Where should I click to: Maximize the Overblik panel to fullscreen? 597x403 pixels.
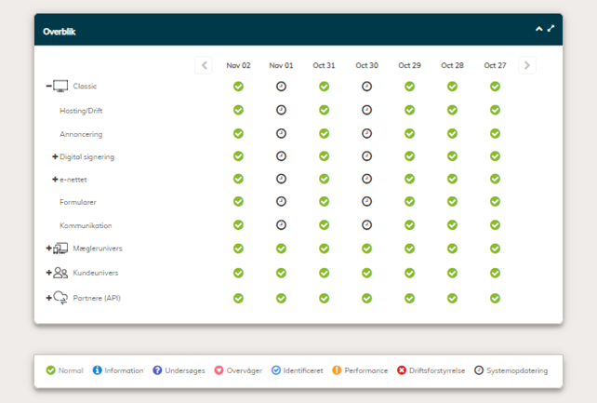[551, 29]
